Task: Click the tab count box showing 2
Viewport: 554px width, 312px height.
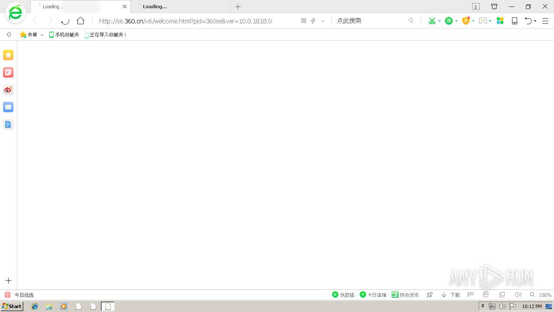Action: (x=476, y=6)
